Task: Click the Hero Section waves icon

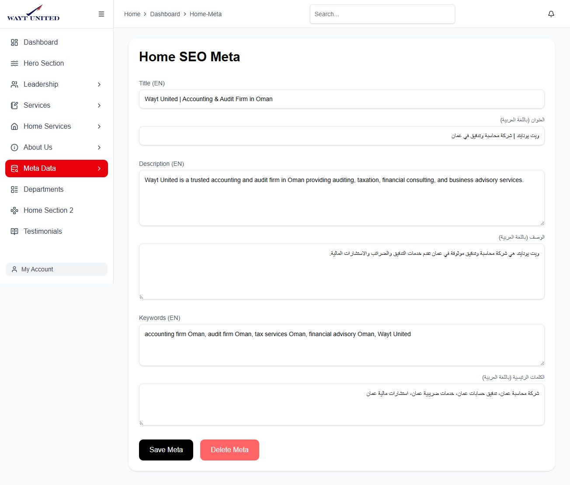Action: pos(14,63)
